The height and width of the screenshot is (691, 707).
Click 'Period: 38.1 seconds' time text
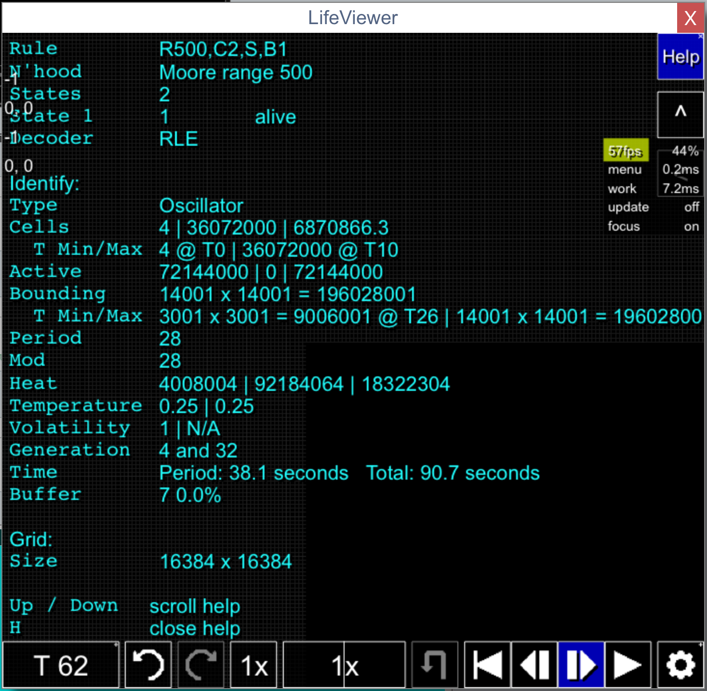coord(253,473)
